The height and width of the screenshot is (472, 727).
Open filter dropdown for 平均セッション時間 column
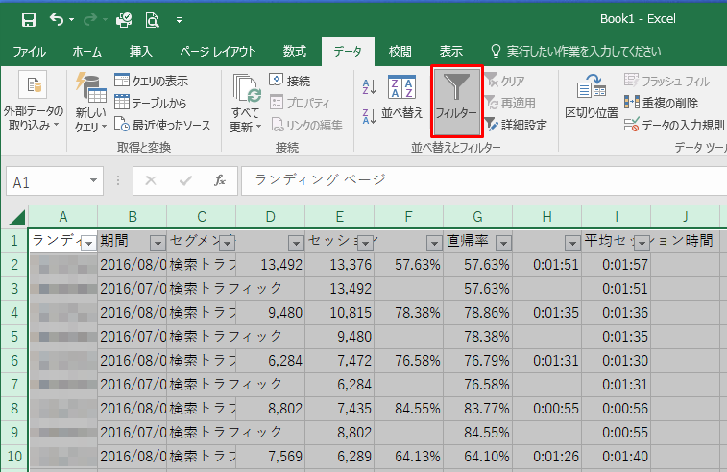[642, 243]
